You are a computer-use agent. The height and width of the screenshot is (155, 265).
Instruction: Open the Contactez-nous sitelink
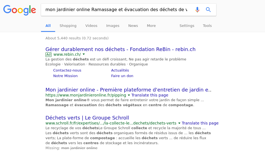click(x=67, y=70)
